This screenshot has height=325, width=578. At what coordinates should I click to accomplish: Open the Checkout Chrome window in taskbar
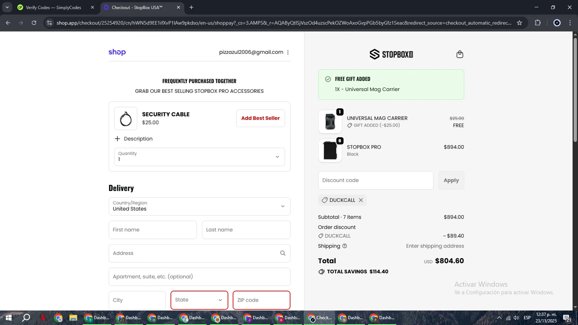coord(319,318)
